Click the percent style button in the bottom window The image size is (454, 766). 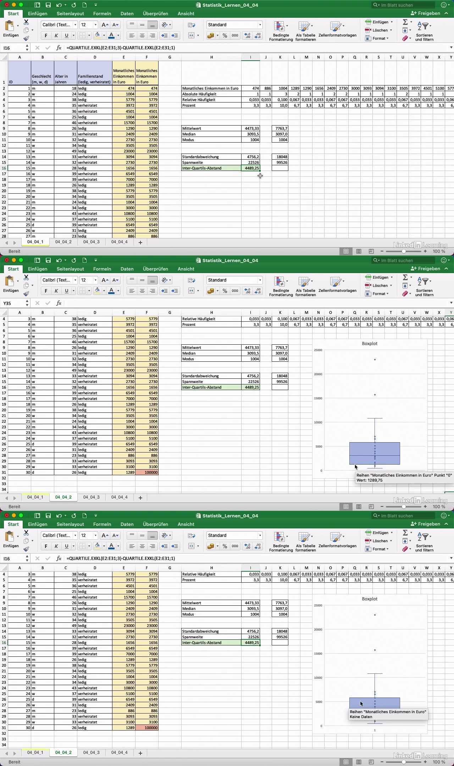tap(225, 546)
